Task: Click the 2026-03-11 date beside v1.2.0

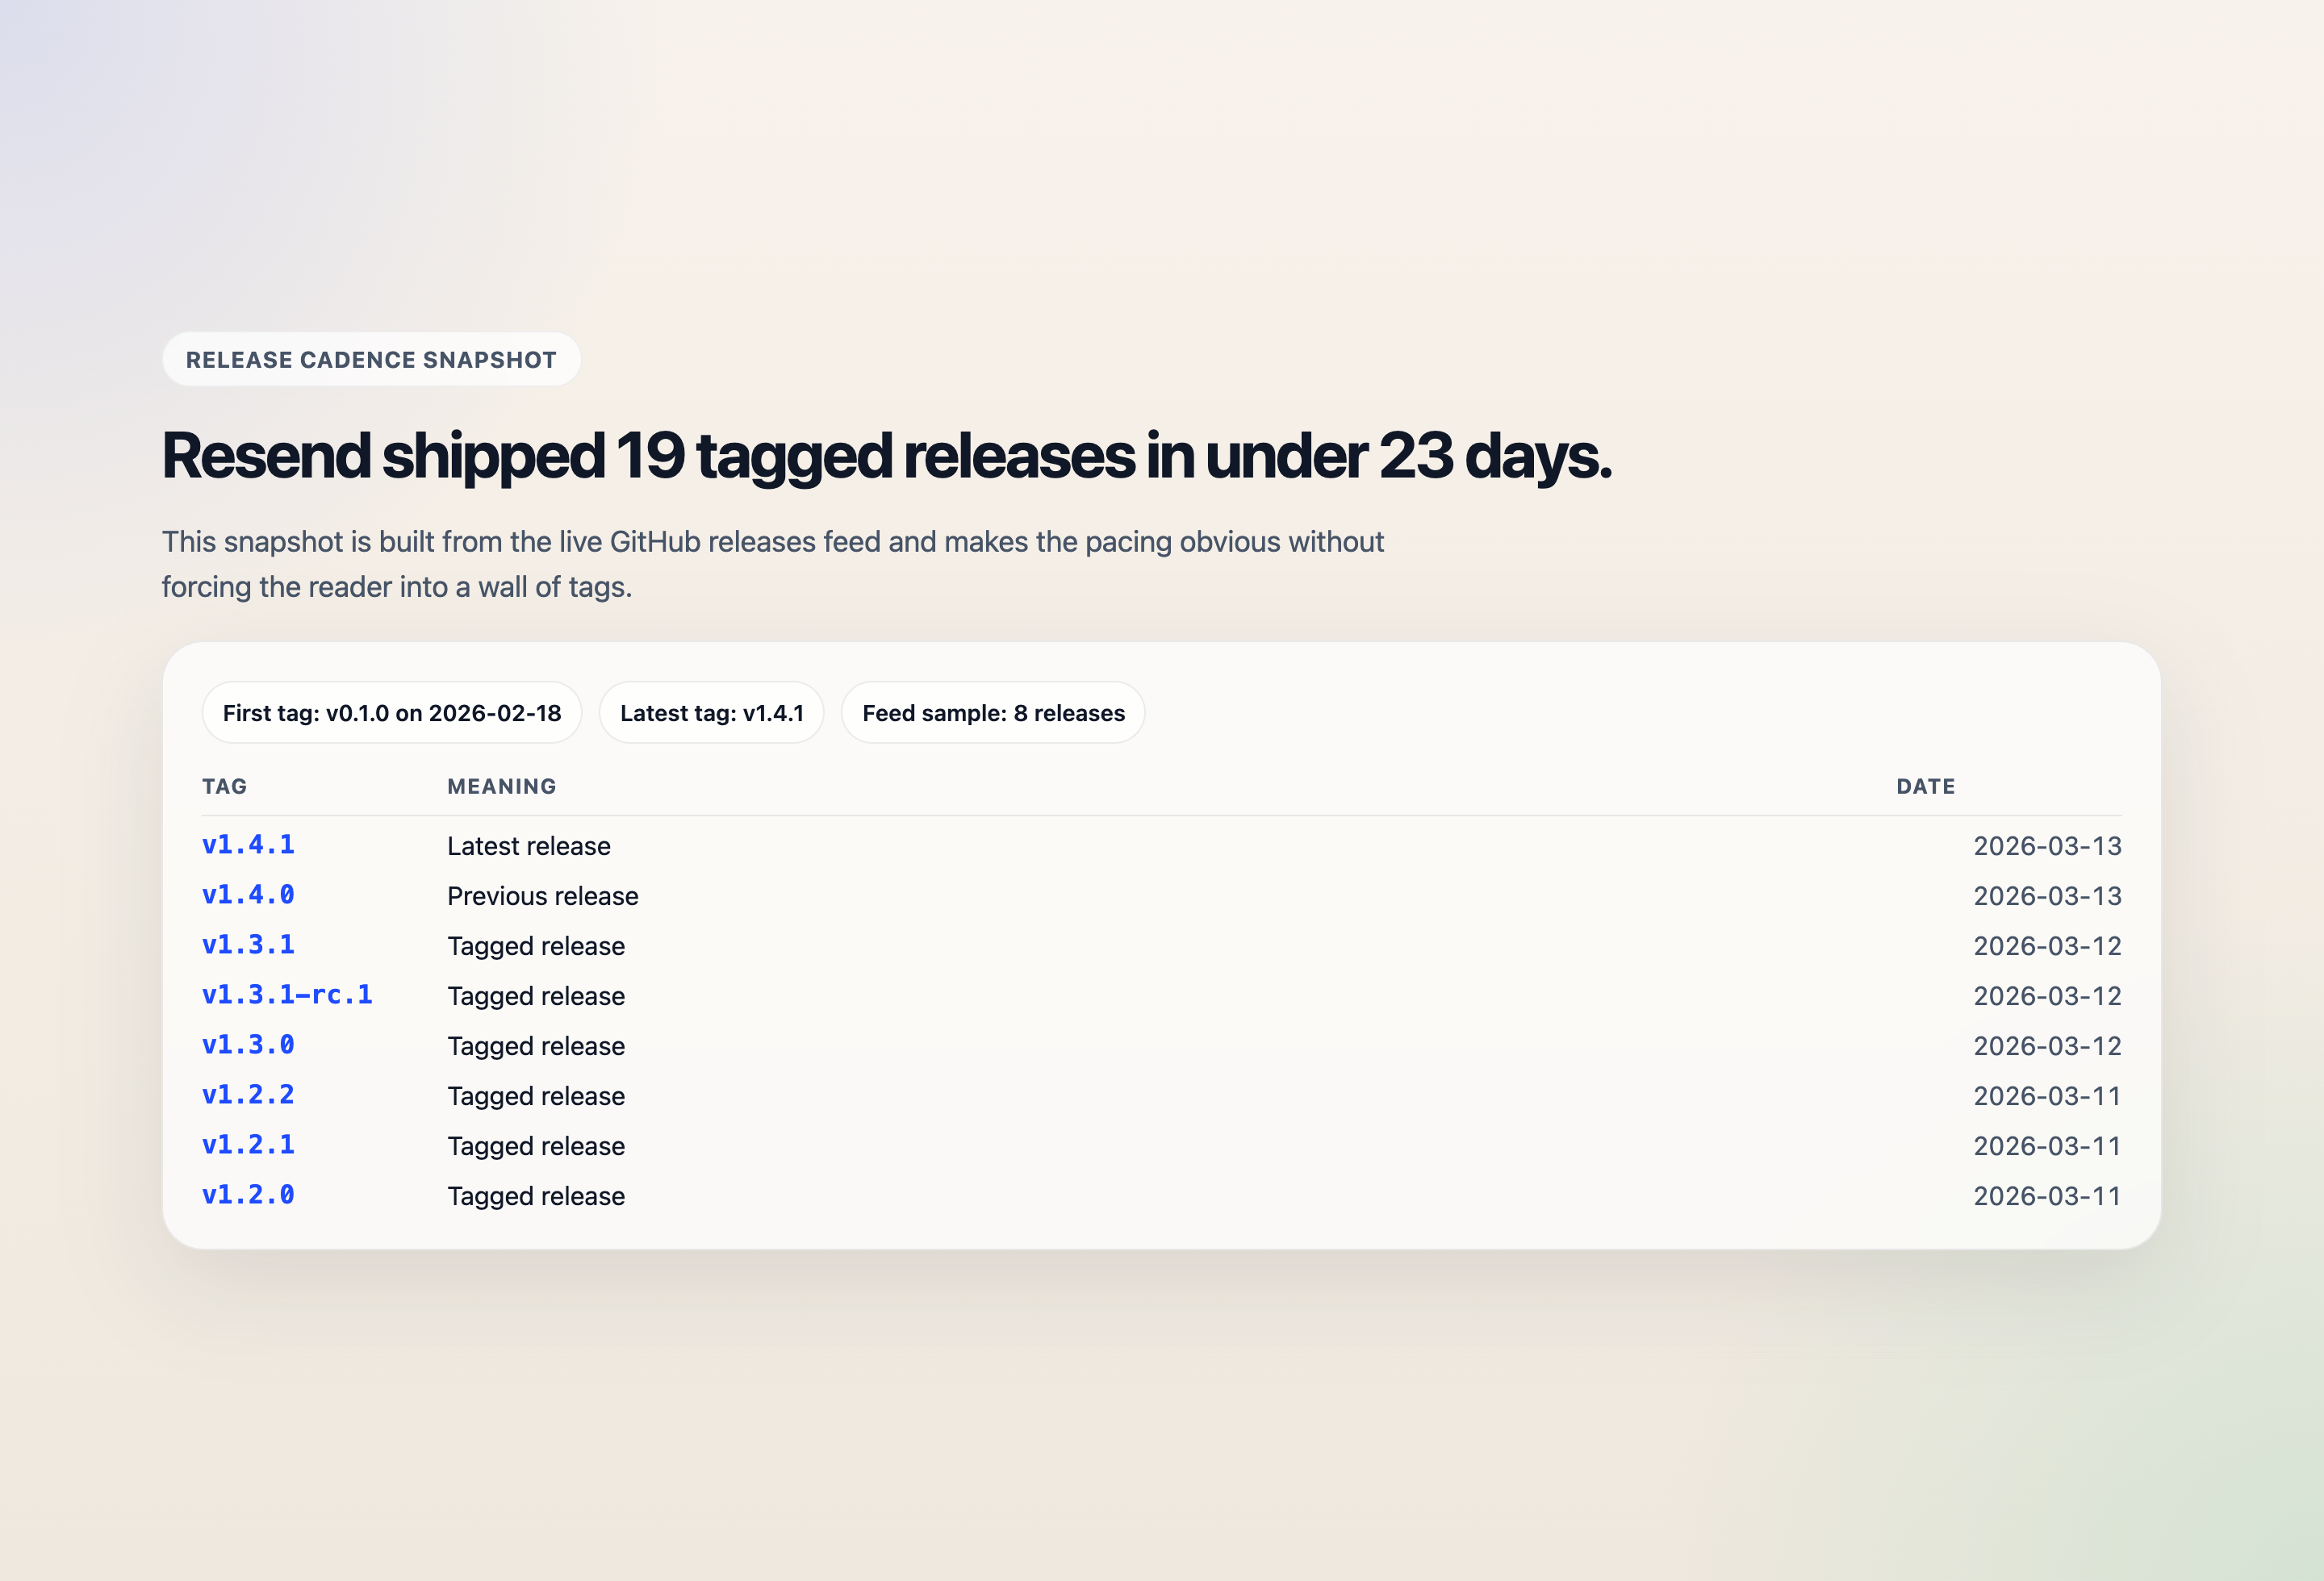Action: (x=2047, y=1195)
